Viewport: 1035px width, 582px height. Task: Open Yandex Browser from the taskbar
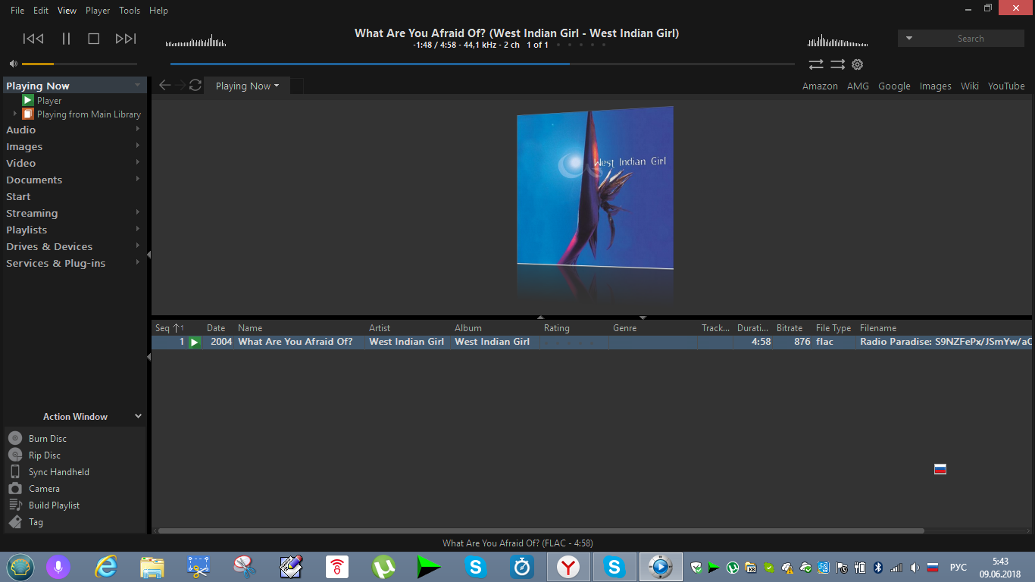tap(568, 566)
